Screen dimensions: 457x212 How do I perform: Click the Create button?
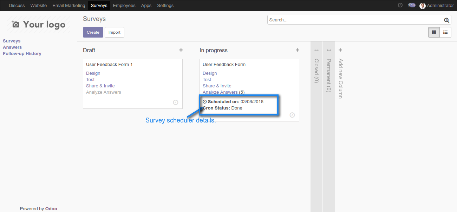pos(93,32)
